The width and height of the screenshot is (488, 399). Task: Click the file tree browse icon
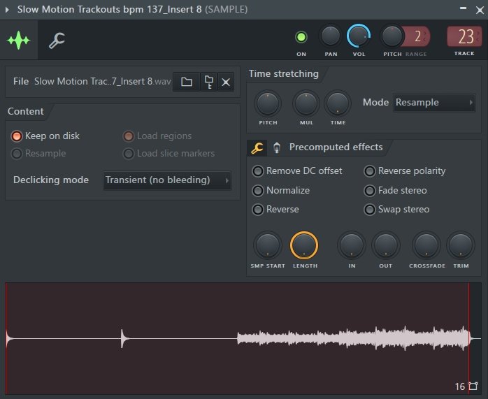click(x=209, y=82)
